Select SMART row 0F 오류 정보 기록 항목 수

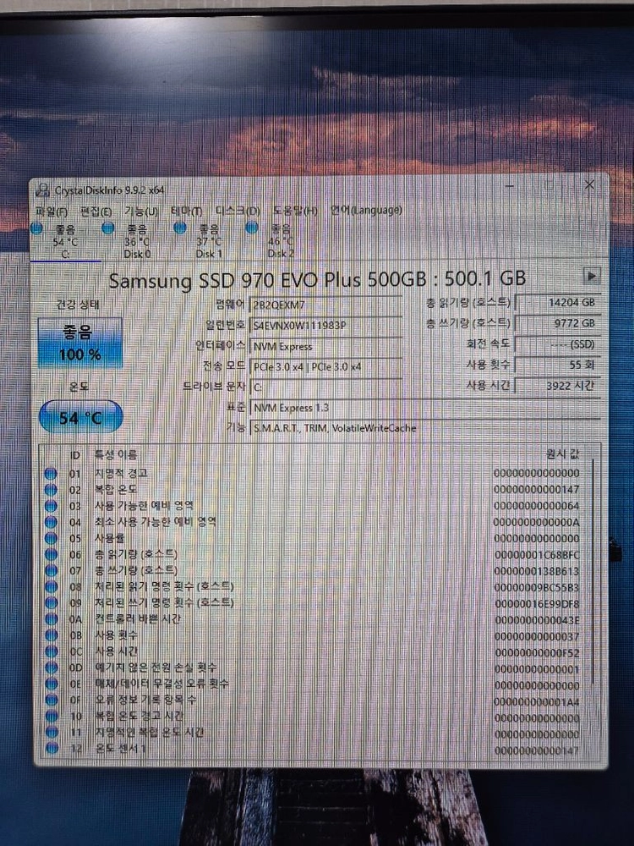pyautogui.click(x=314, y=700)
